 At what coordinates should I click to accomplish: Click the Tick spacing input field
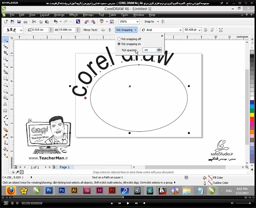tap(149, 50)
